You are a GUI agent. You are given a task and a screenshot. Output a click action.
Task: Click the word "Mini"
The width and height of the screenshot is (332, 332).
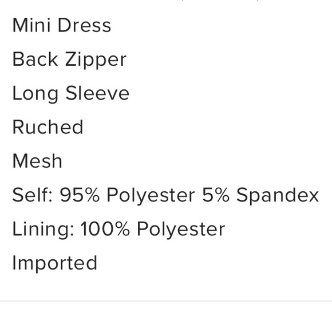pos(31,25)
